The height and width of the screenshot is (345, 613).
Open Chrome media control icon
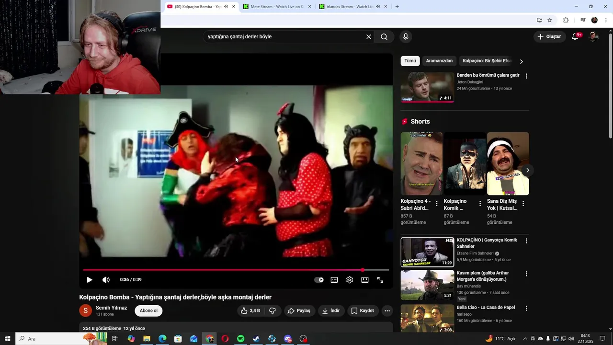[583, 20]
